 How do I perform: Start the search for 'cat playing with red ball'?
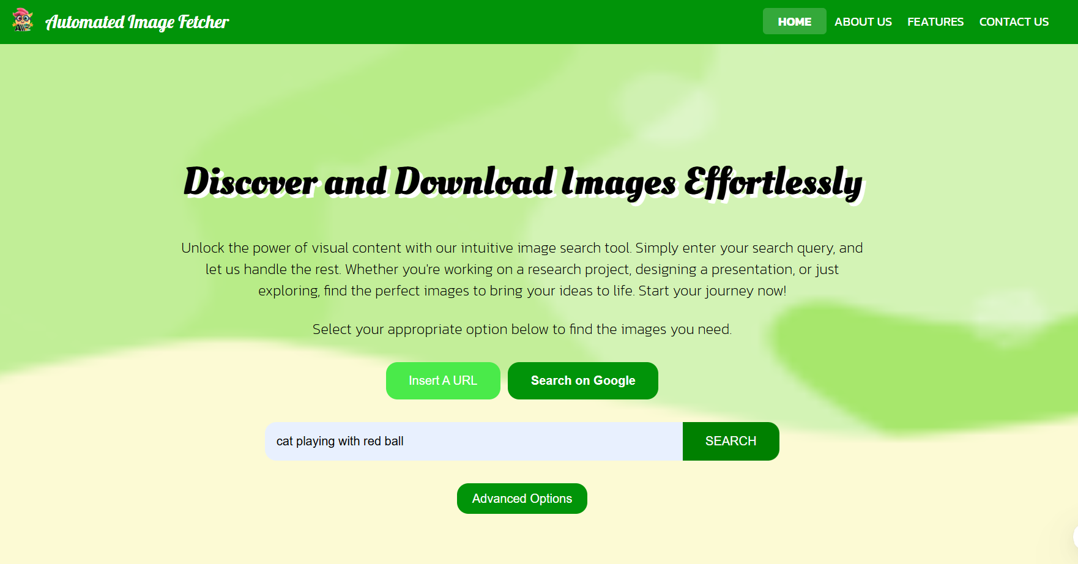[x=730, y=441]
